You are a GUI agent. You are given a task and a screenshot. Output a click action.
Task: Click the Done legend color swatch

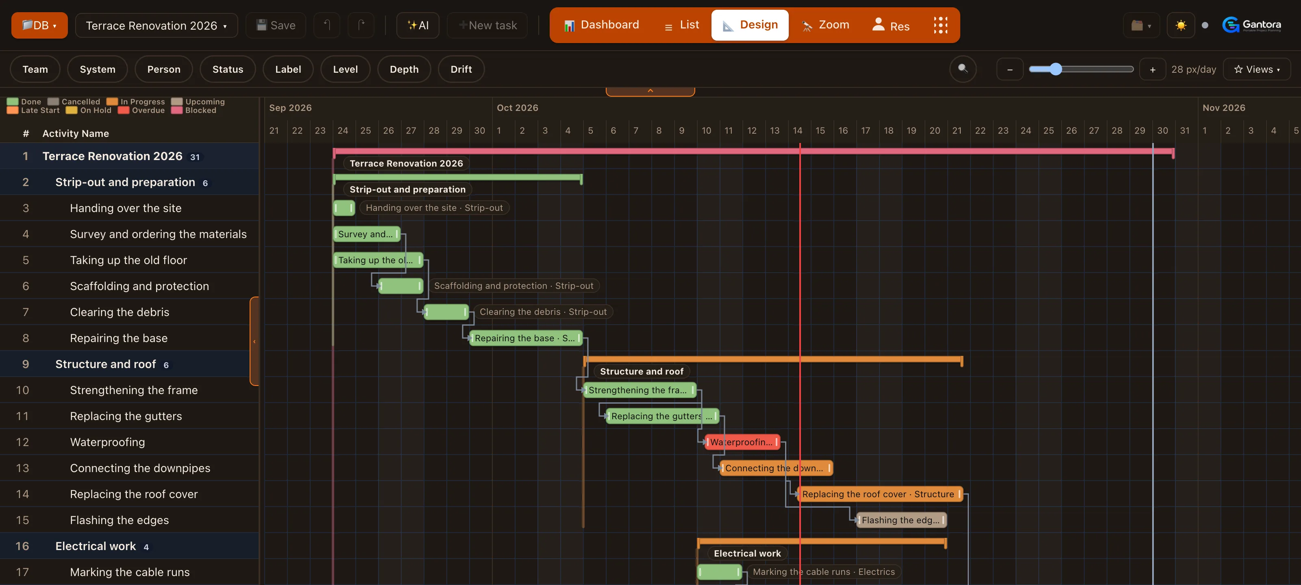coord(13,102)
